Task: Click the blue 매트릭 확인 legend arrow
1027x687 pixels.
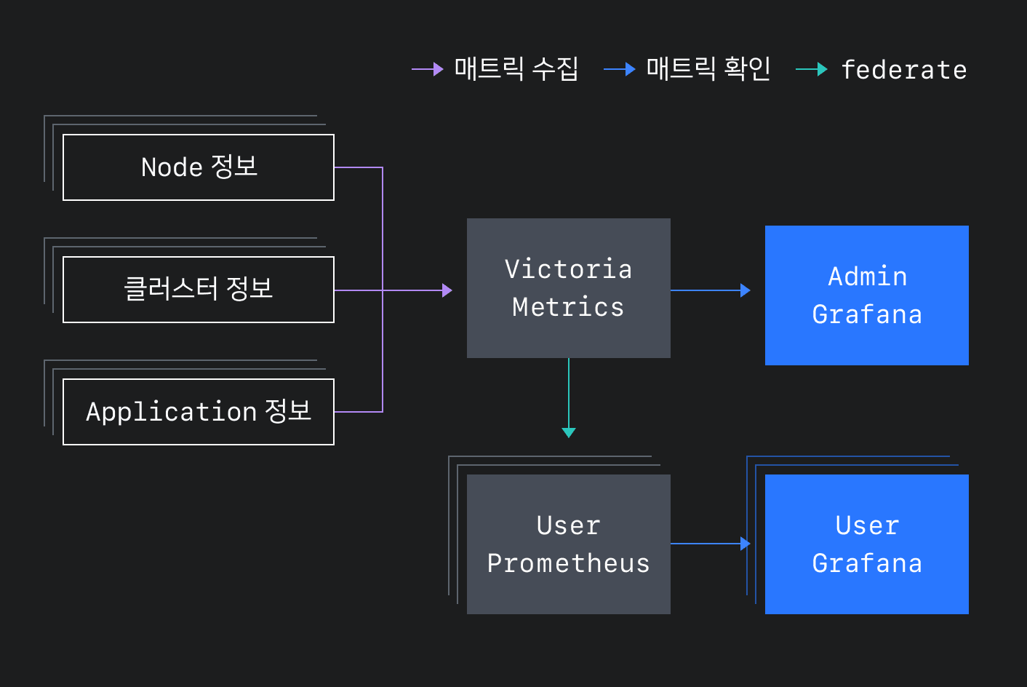Action: (x=620, y=69)
